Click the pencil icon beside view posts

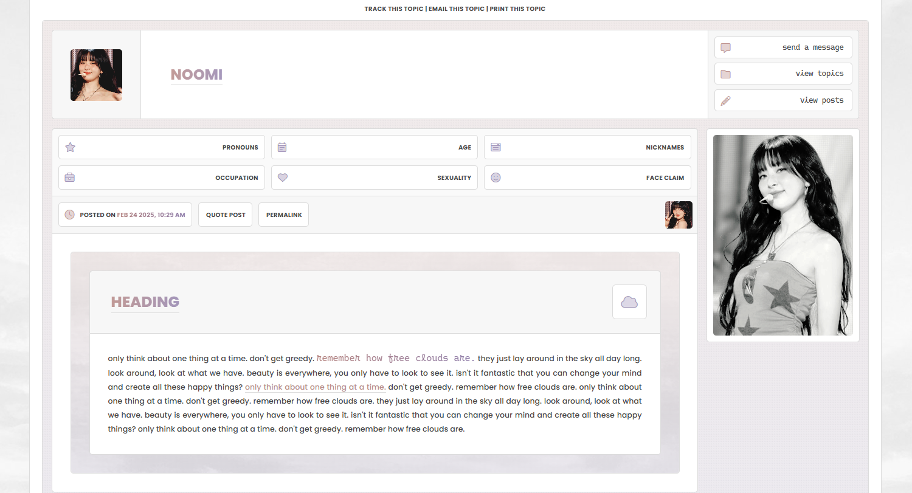[725, 101]
